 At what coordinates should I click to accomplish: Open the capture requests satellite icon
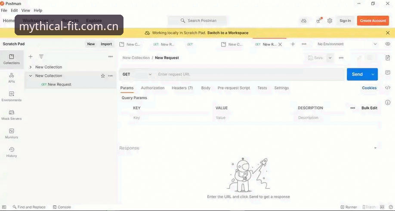coord(319,21)
